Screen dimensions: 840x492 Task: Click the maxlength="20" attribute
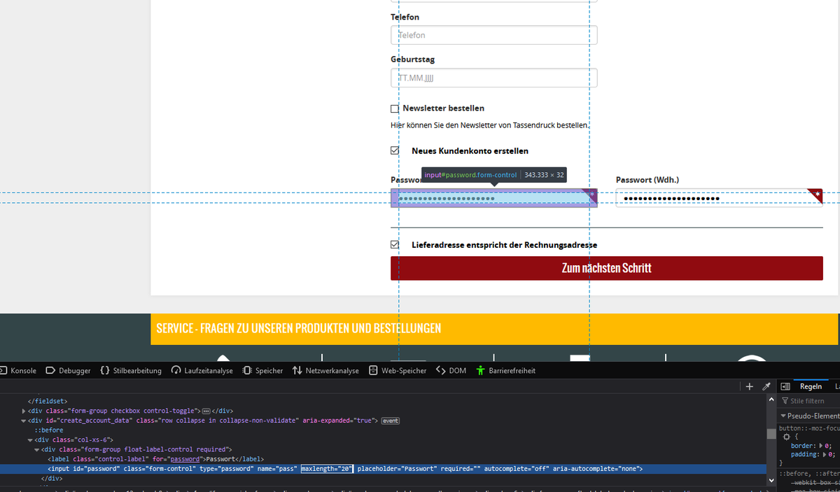(327, 469)
